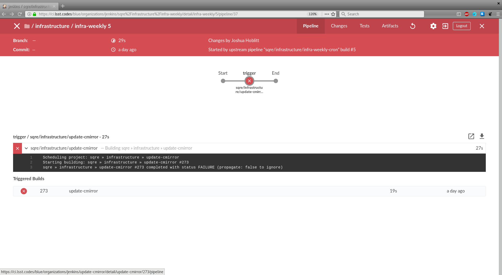
Task: Open a new browser tab
Action: coord(63,6)
